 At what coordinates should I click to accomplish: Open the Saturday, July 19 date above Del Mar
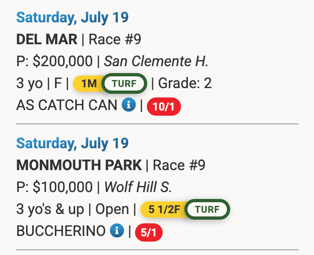pyautogui.click(x=72, y=17)
